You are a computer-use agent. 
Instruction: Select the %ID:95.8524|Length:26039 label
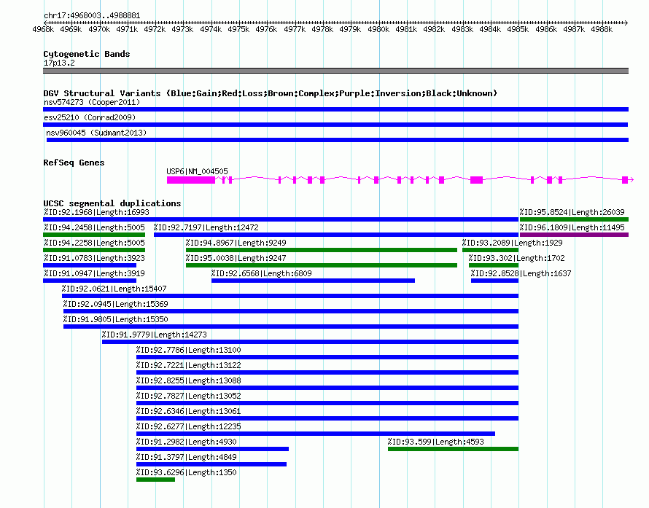tap(572, 212)
